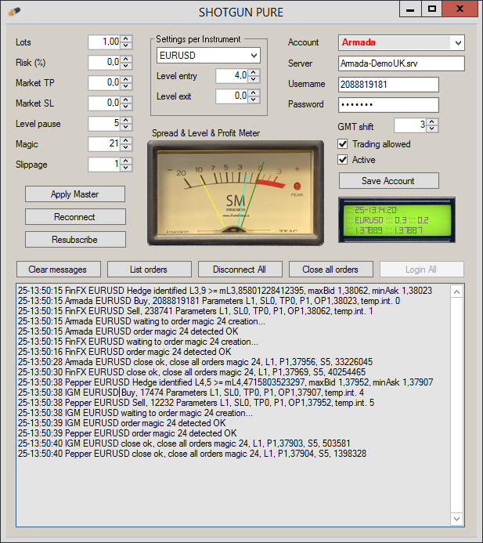Lower Market SL with its down arrow
Screen dimensions: 483x543
(x=126, y=107)
